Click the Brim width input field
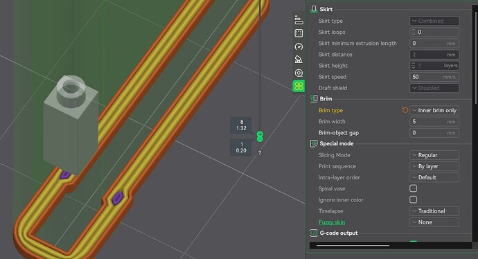 [x=434, y=122]
